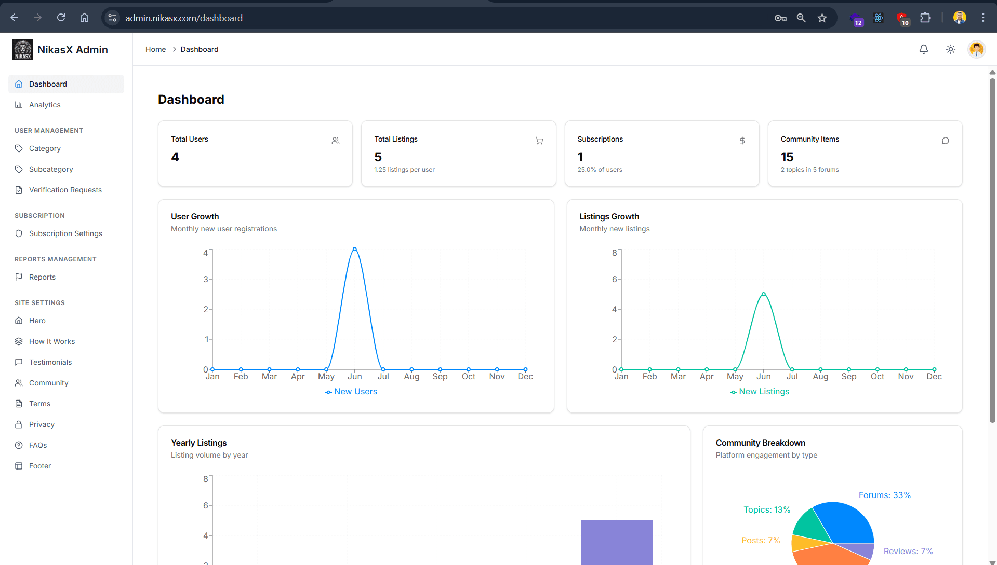Open Footer settings in the sidebar
The height and width of the screenshot is (565, 997).
[66, 466]
